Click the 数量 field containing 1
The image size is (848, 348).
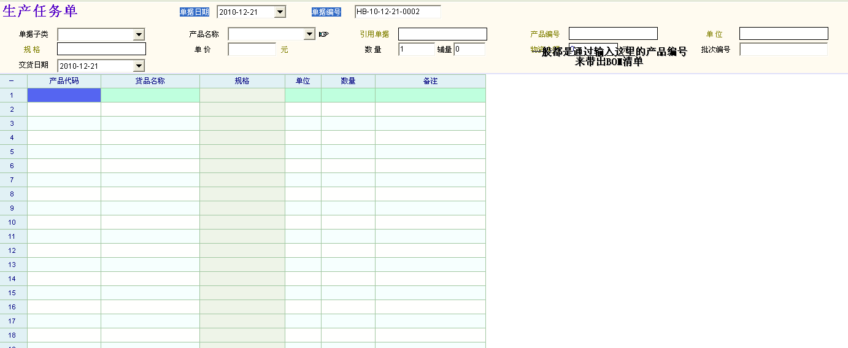[x=416, y=49]
